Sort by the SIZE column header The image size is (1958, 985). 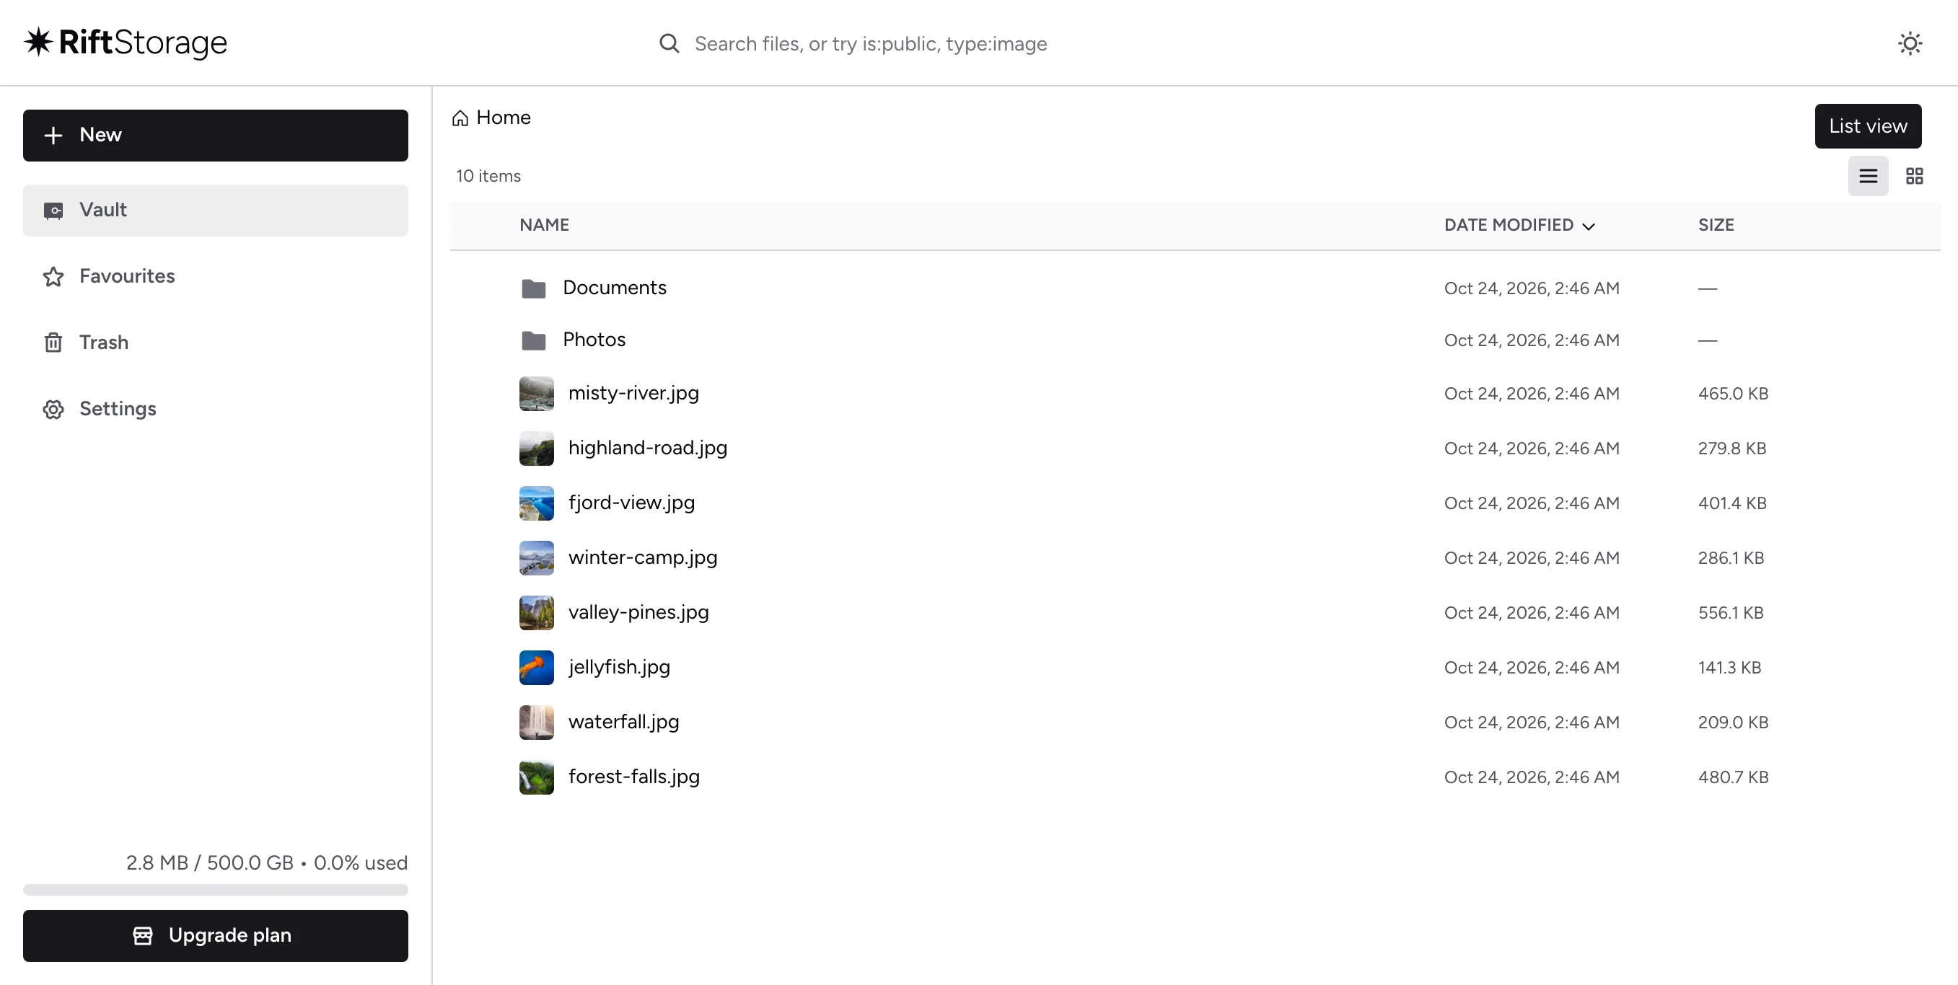click(1716, 225)
